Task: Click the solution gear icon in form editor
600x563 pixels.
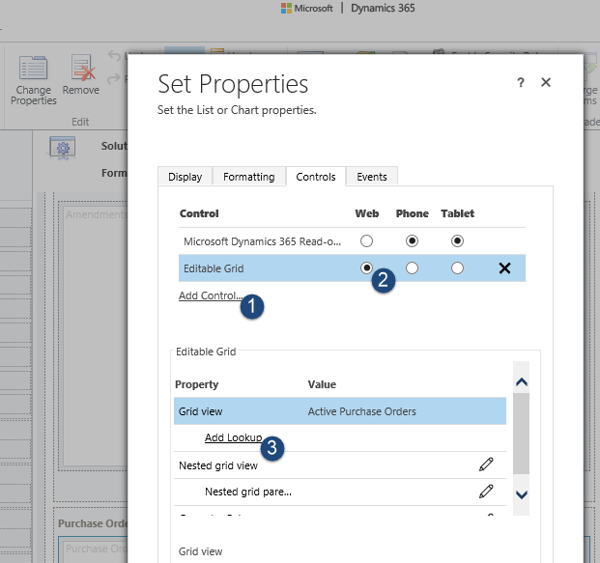Action: coord(63,148)
